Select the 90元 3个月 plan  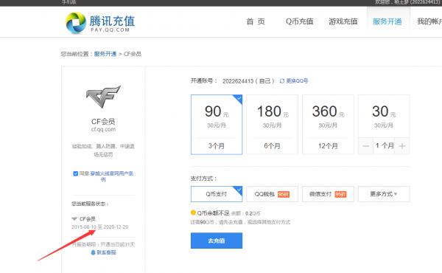pos(217,125)
